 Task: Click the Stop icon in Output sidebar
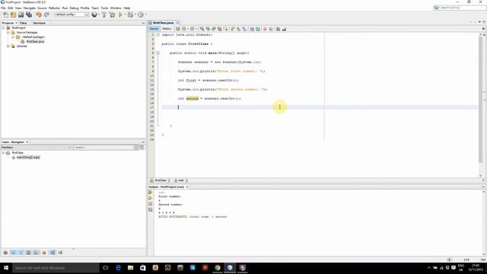click(x=151, y=204)
